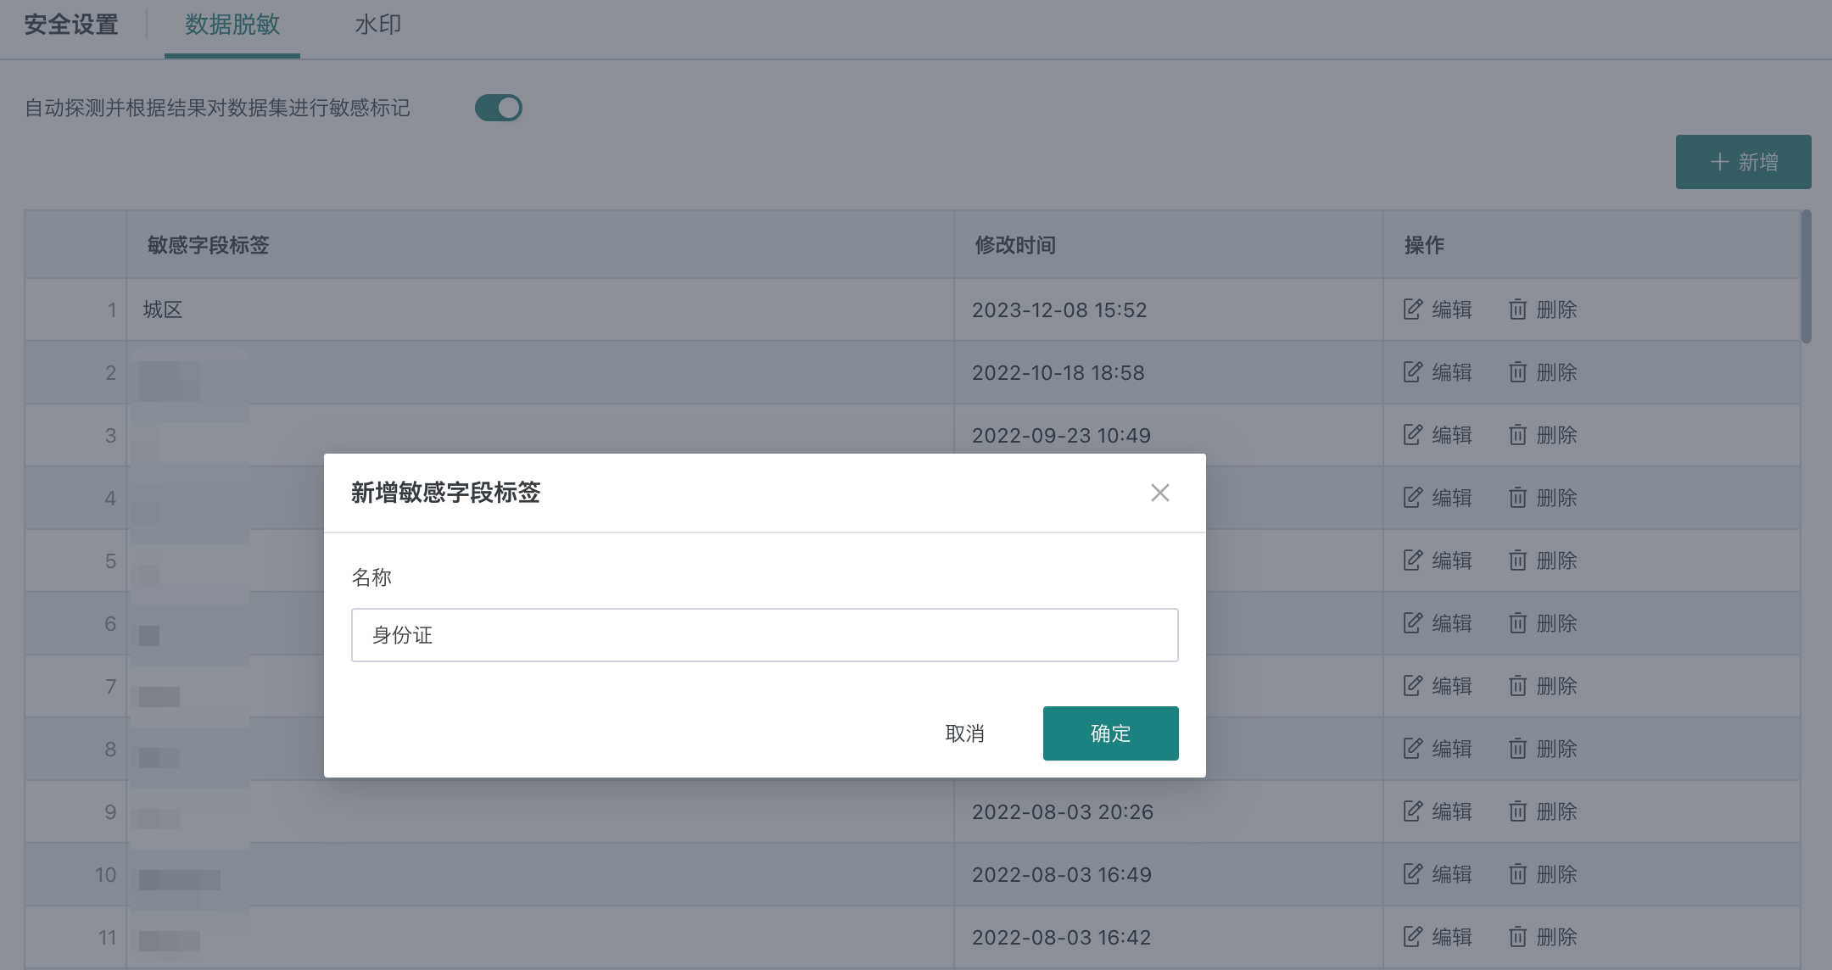The width and height of the screenshot is (1832, 970).
Task: Click 取消 to cancel the dialog
Action: 965,733
